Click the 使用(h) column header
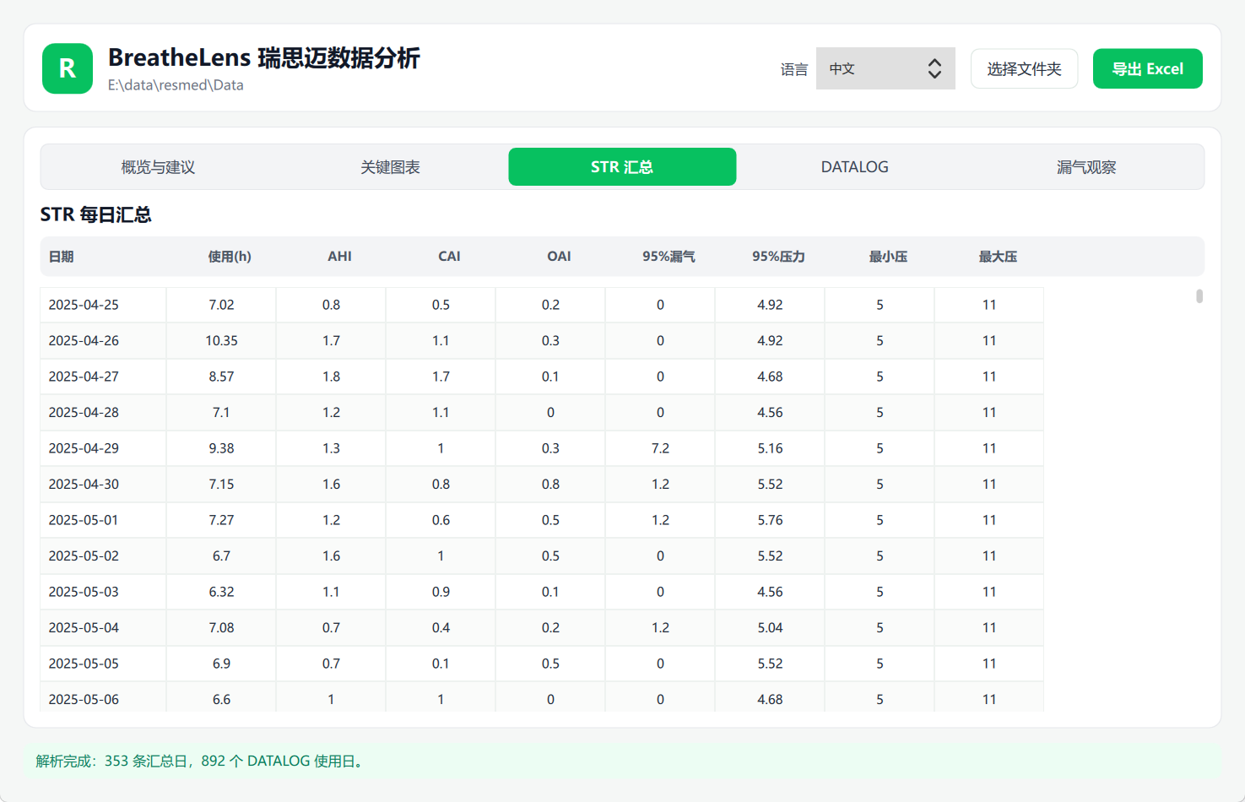Viewport: 1245px width, 802px height. (x=230, y=257)
